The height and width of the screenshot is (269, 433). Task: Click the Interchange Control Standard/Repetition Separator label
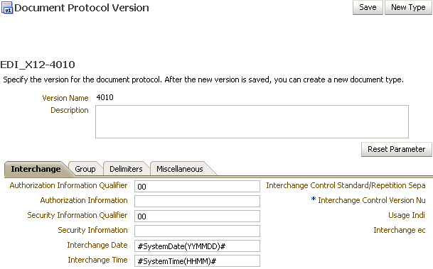point(346,186)
